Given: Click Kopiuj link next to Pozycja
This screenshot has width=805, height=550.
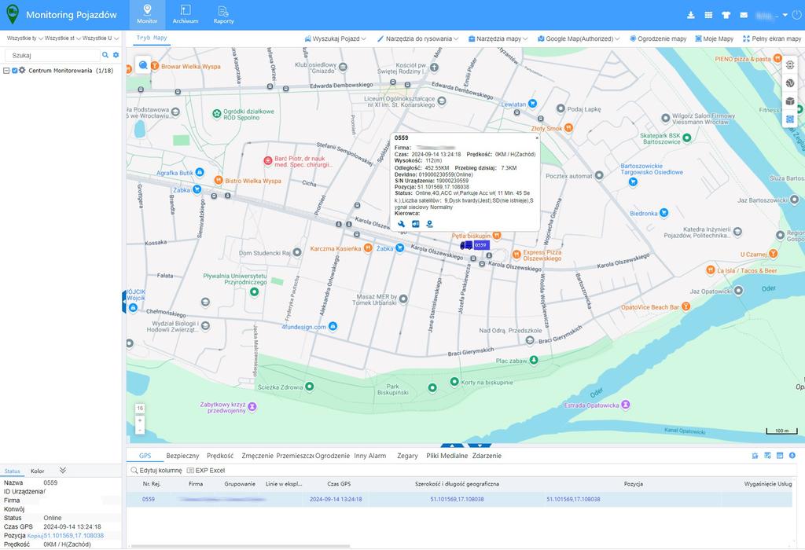Looking at the screenshot, I should [35, 536].
